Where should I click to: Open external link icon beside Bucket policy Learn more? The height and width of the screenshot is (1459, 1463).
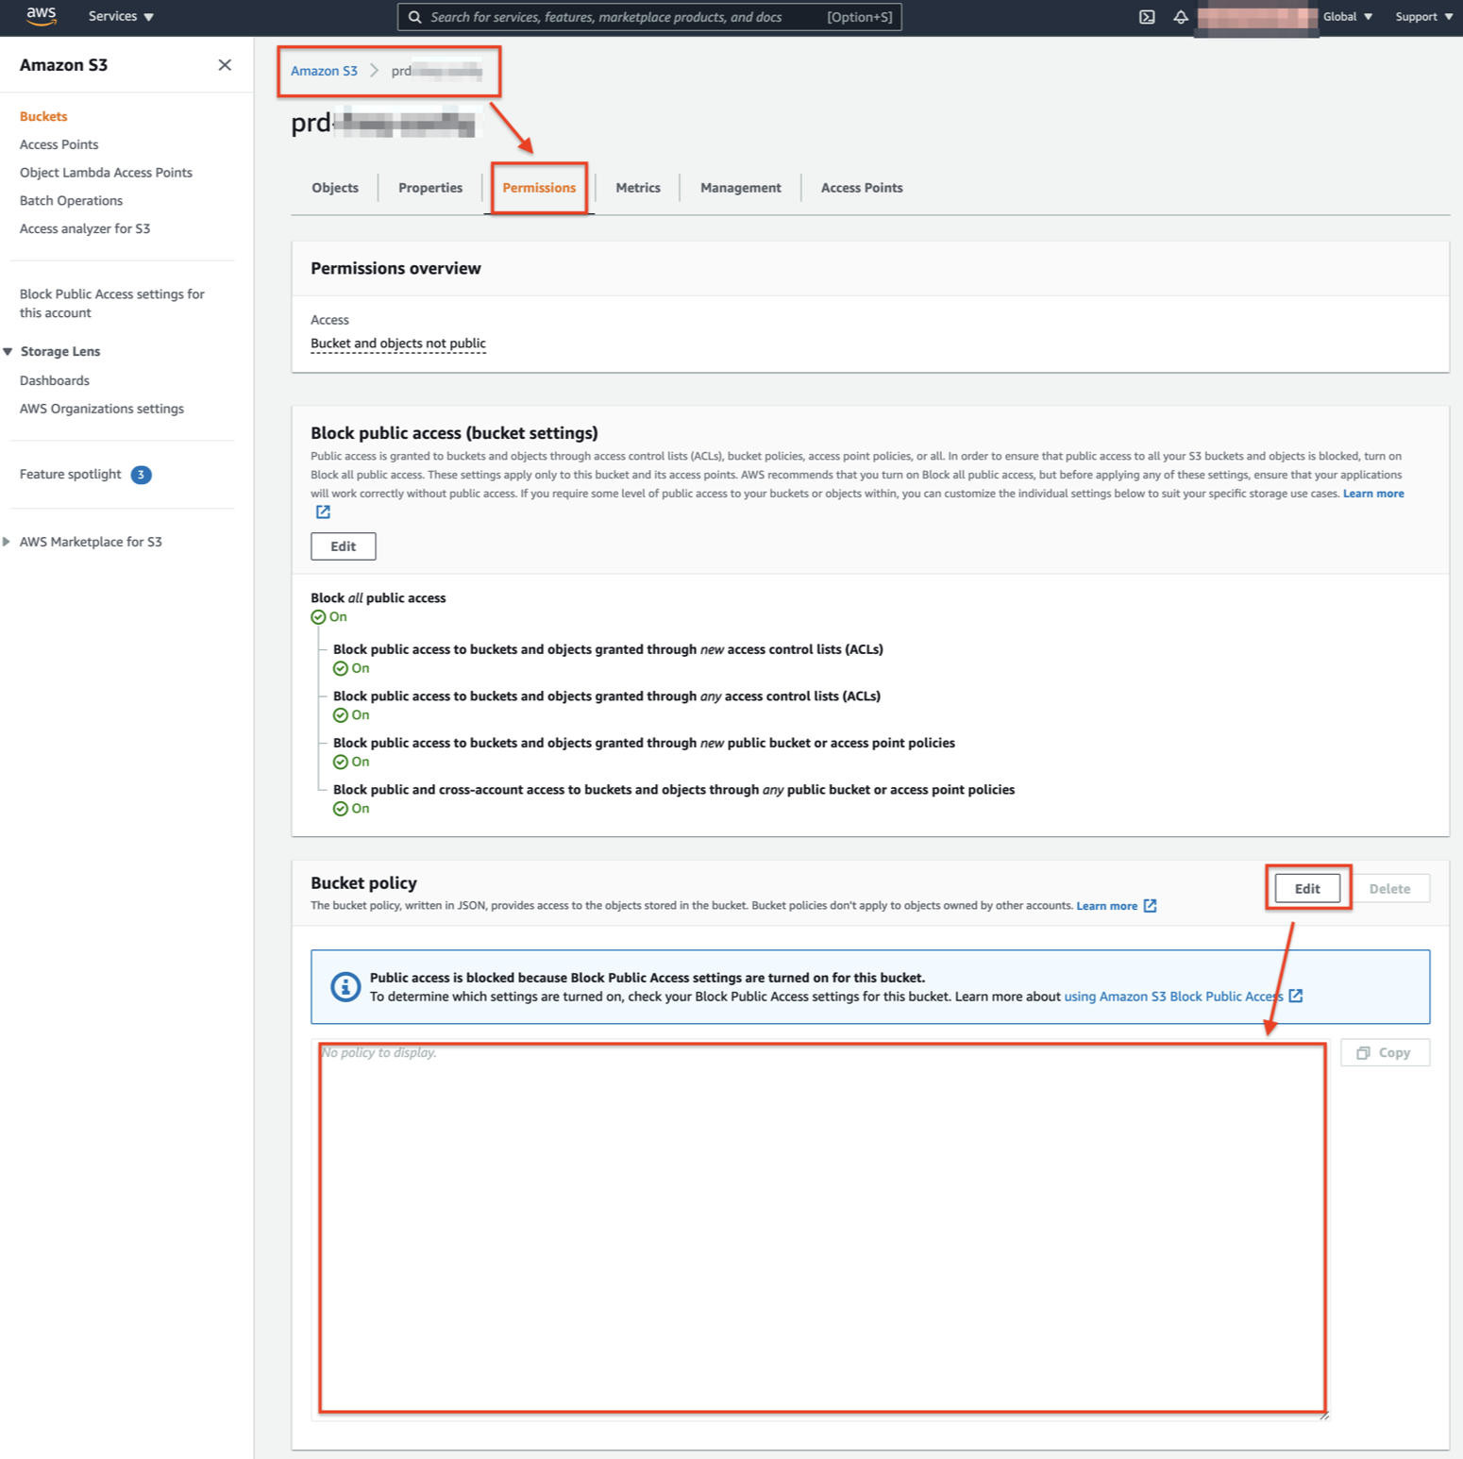click(x=1150, y=906)
